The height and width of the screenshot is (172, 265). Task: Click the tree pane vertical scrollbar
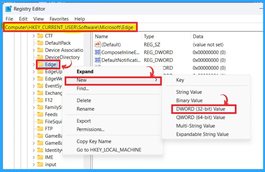(87, 100)
